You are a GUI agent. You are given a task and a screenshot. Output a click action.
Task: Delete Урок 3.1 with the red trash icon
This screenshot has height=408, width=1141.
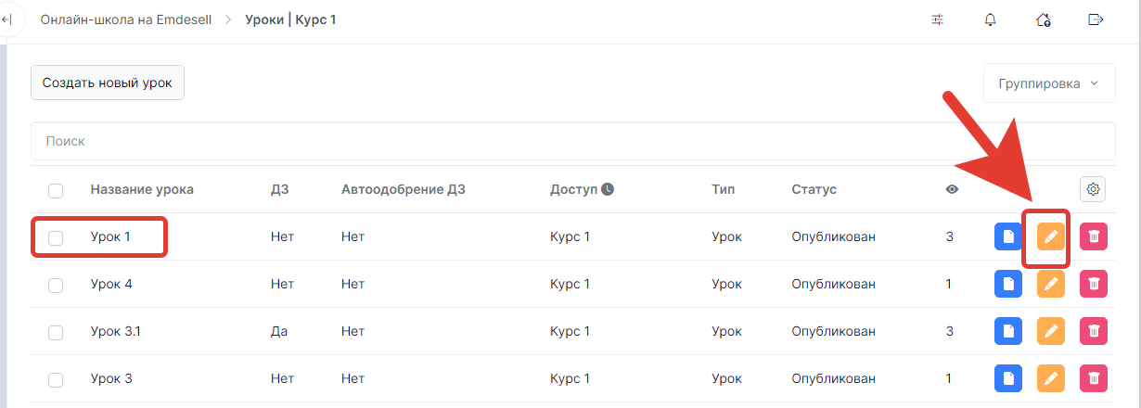click(1094, 331)
